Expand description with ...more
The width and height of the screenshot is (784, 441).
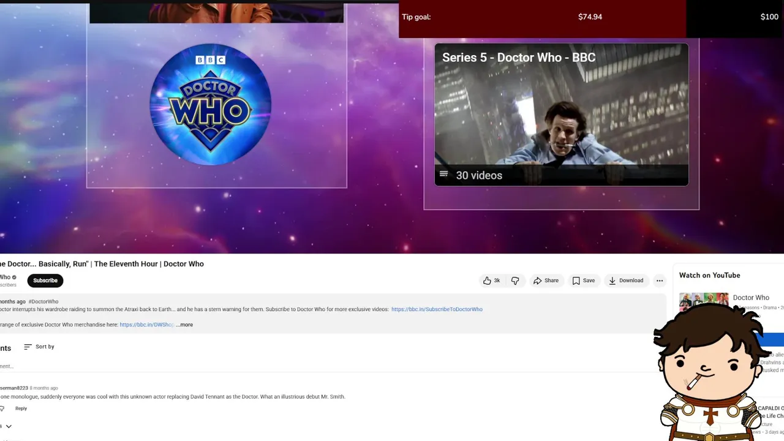click(x=184, y=325)
